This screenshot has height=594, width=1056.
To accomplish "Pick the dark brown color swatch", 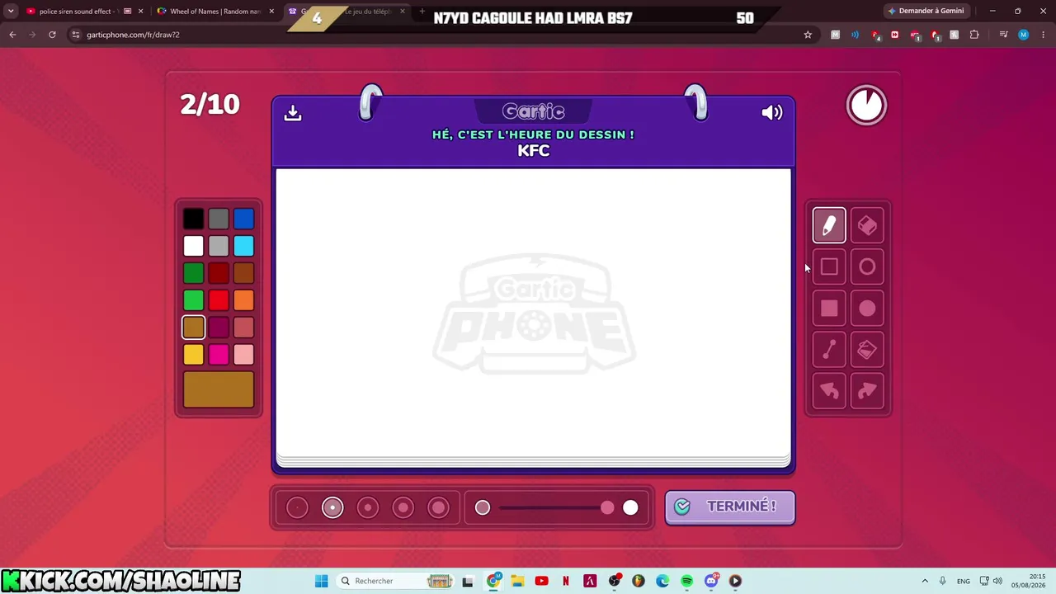I will (243, 273).
